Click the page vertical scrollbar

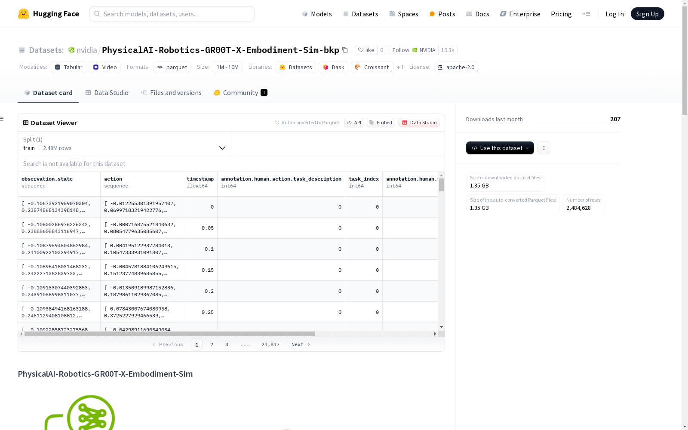[x=685, y=60]
